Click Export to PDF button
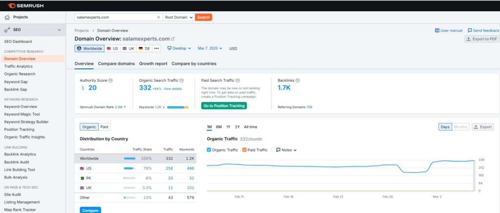This screenshot has width=500, height=213. coord(481,39)
